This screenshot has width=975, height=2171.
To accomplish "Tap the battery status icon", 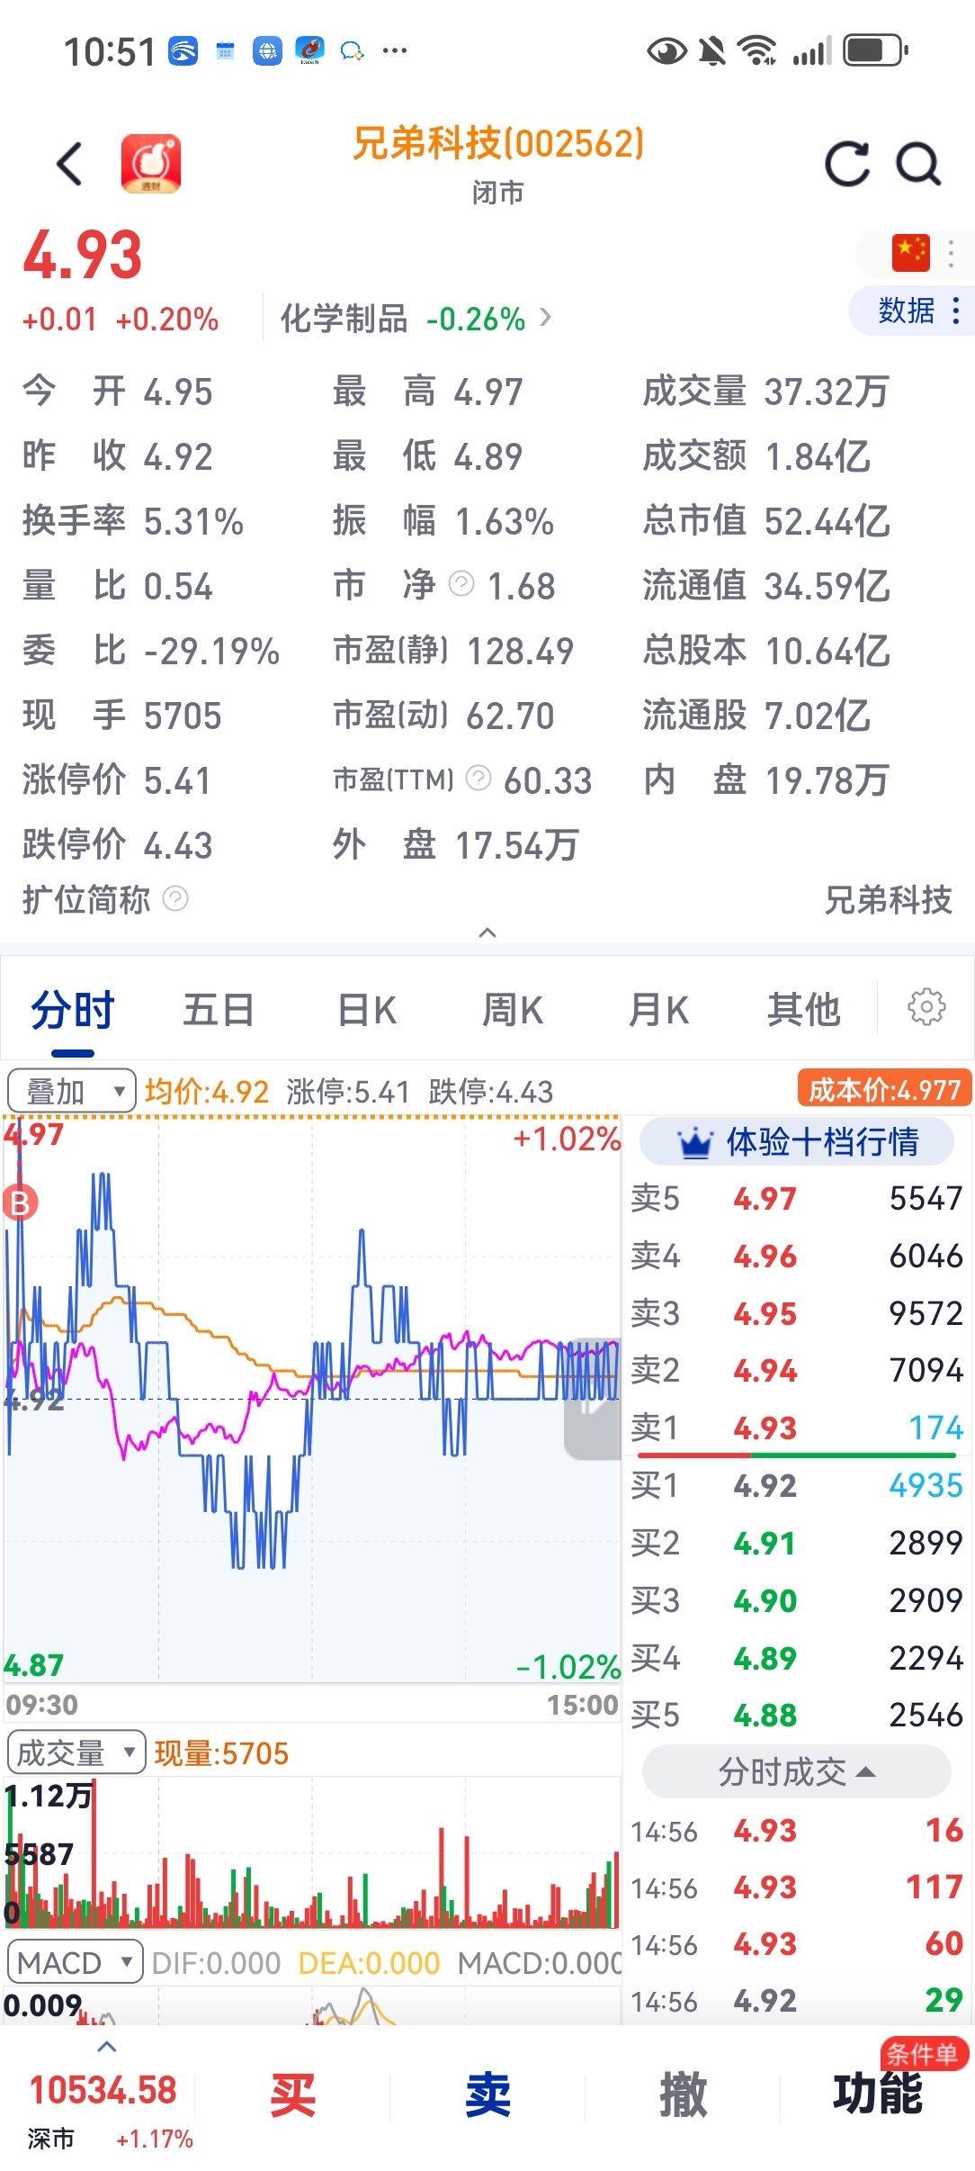I will pos(875,50).
